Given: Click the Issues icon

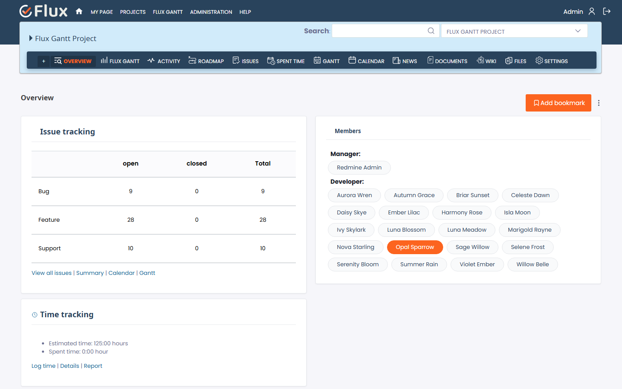Looking at the screenshot, I should coord(236,61).
